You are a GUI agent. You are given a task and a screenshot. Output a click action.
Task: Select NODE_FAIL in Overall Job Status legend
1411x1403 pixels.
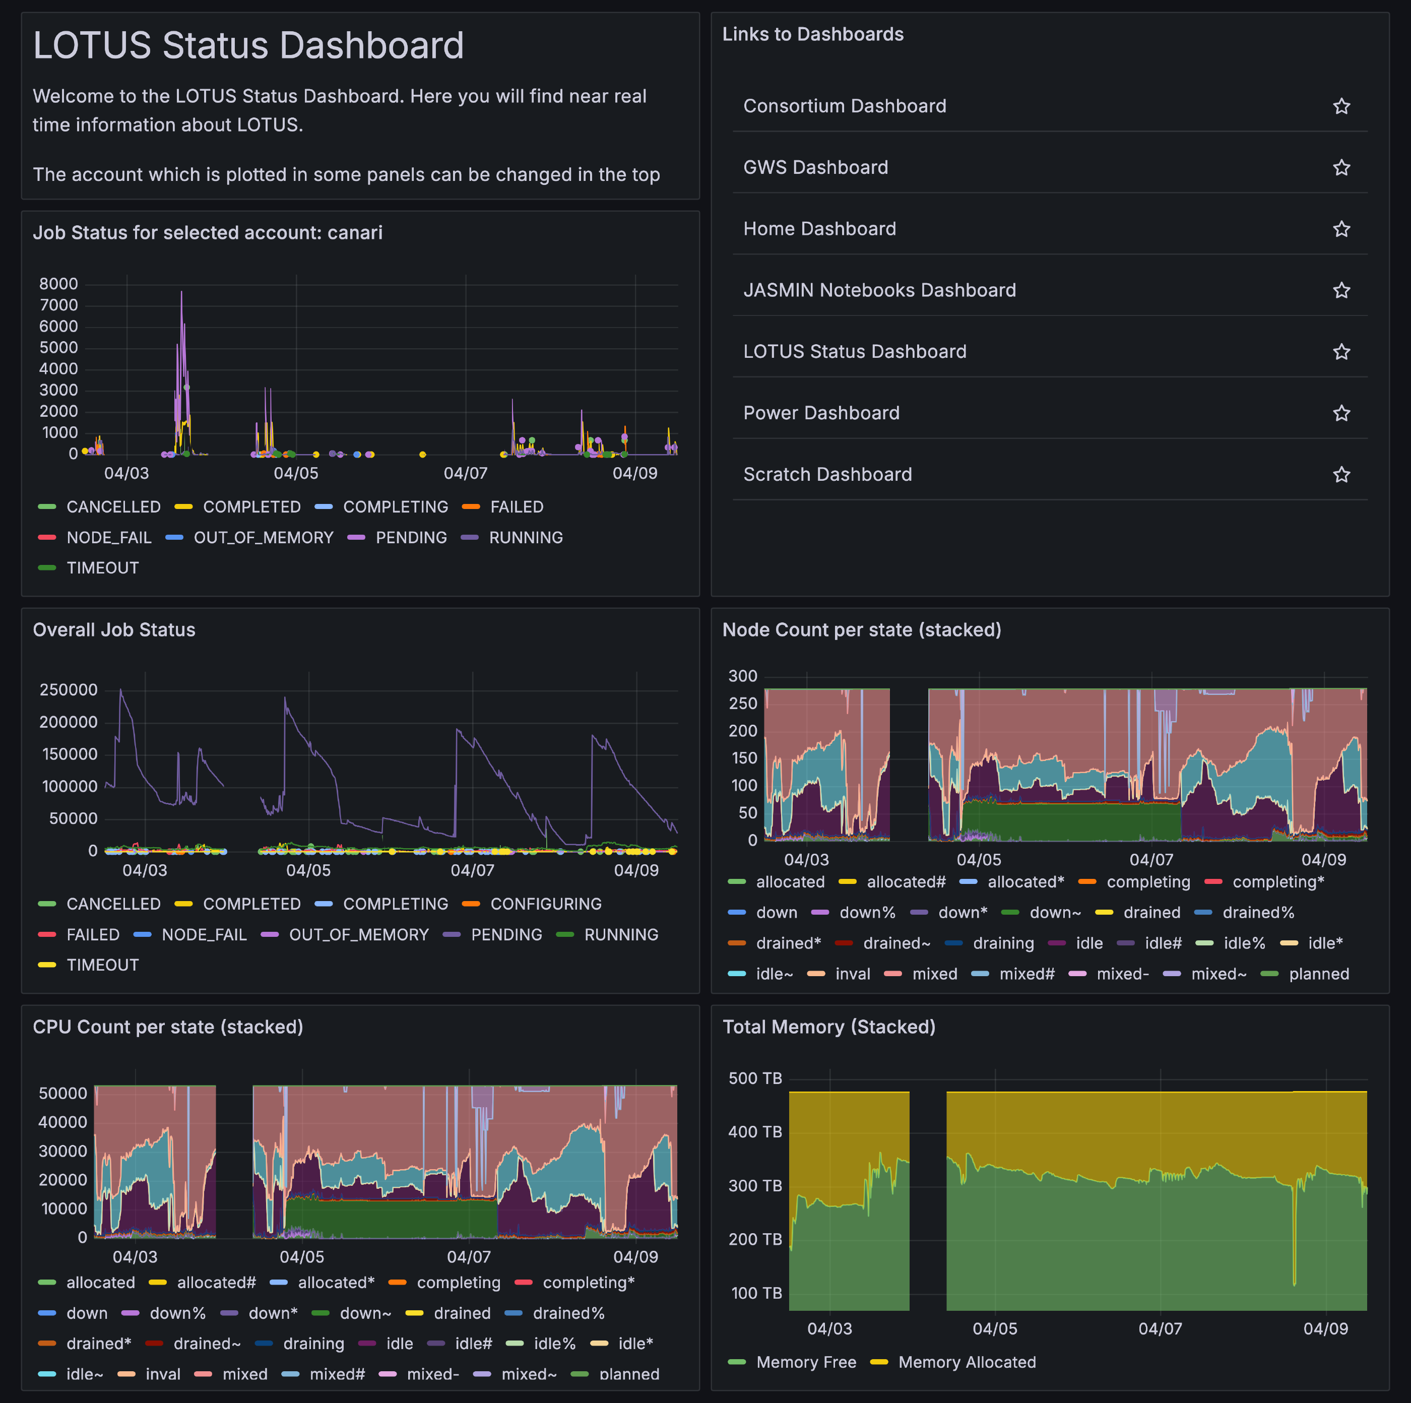click(204, 935)
